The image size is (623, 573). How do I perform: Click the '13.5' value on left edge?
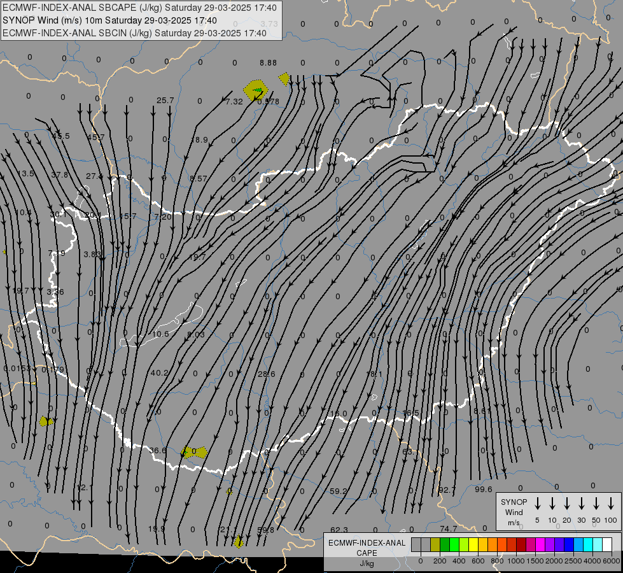[26, 173]
